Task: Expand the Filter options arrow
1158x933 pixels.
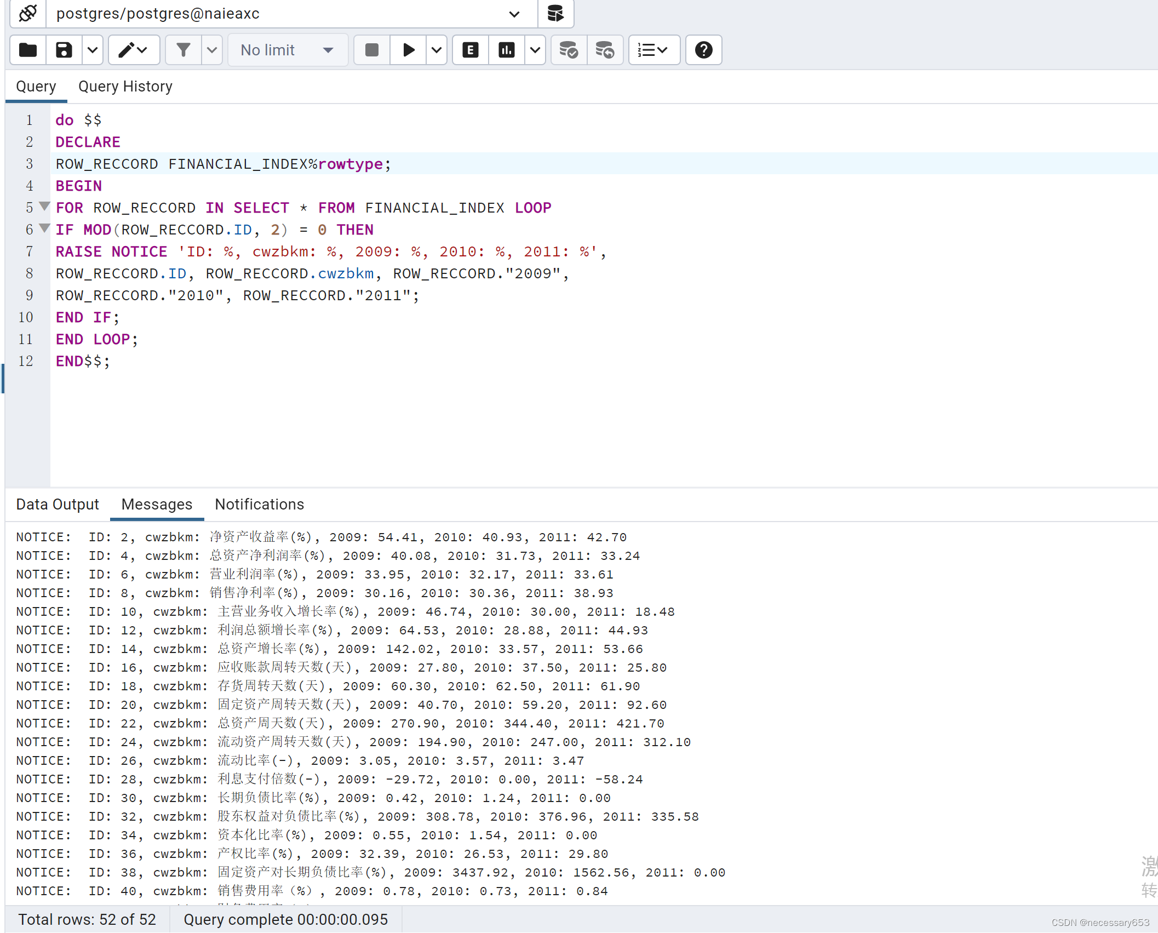Action: coord(212,50)
